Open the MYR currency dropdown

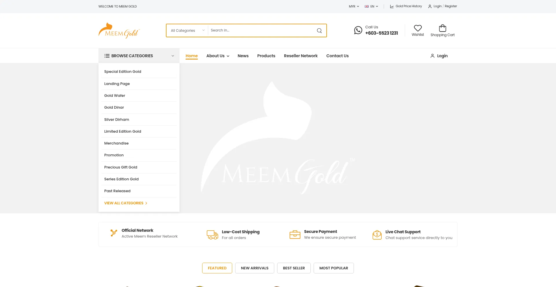(354, 6)
